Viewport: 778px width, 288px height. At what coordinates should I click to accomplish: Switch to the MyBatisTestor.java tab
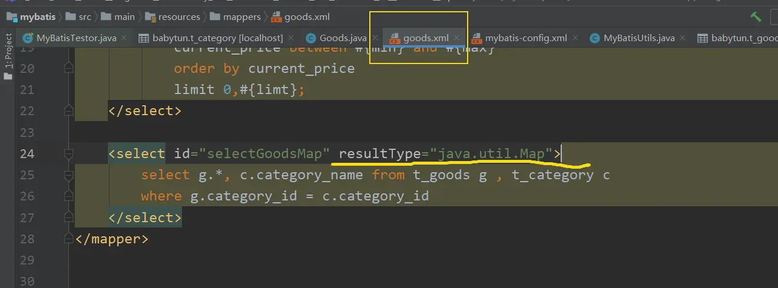(76, 39)
